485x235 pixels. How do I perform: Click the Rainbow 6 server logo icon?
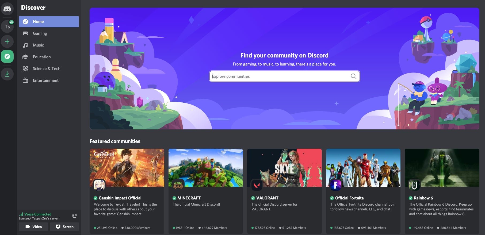click(x=414, y=185)
